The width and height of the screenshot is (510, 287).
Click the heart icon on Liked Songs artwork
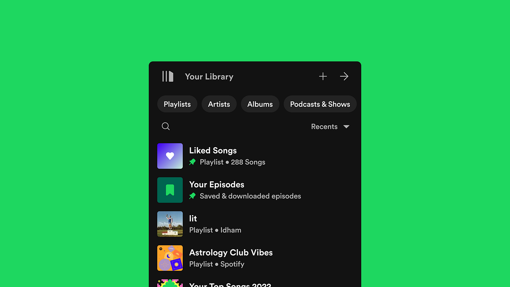(170, 156)
